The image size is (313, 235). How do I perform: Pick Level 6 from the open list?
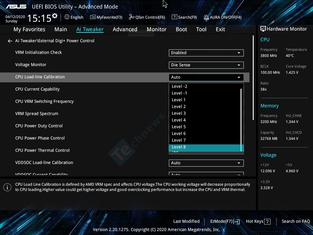pyautogui.click(x=205, y=133)
